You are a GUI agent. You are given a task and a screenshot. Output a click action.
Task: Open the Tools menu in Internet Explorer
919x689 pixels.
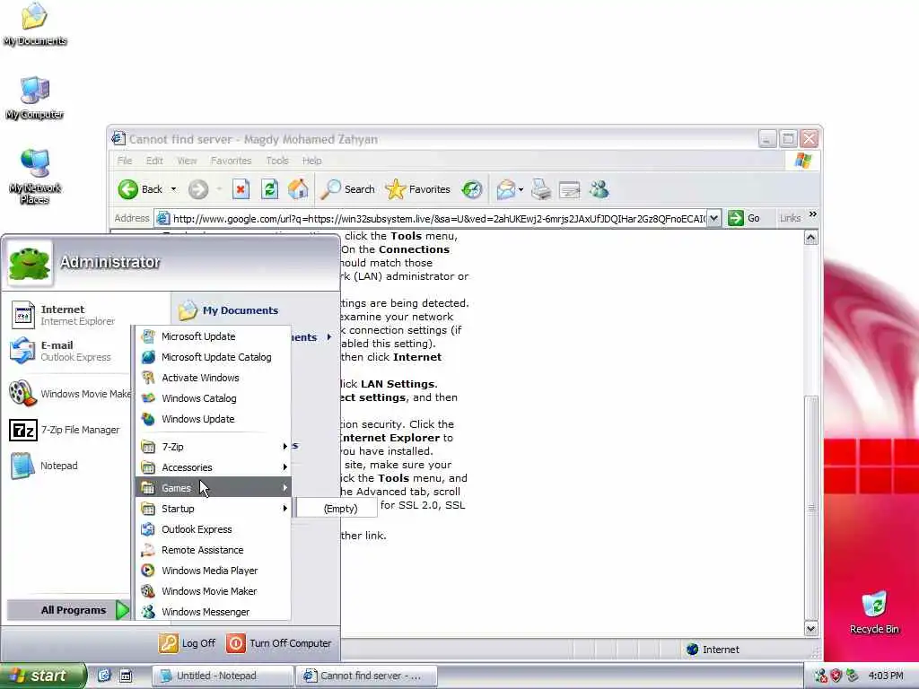276,161
